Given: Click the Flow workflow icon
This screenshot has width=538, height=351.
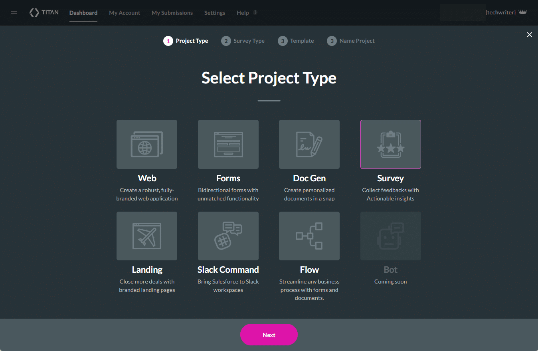Looking at the screenshot, I should [x=309, y=236].
